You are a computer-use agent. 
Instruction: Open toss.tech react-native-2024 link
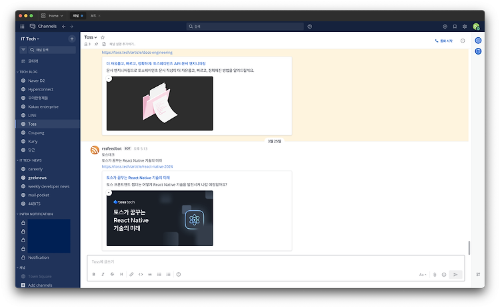tap(137, 166)
